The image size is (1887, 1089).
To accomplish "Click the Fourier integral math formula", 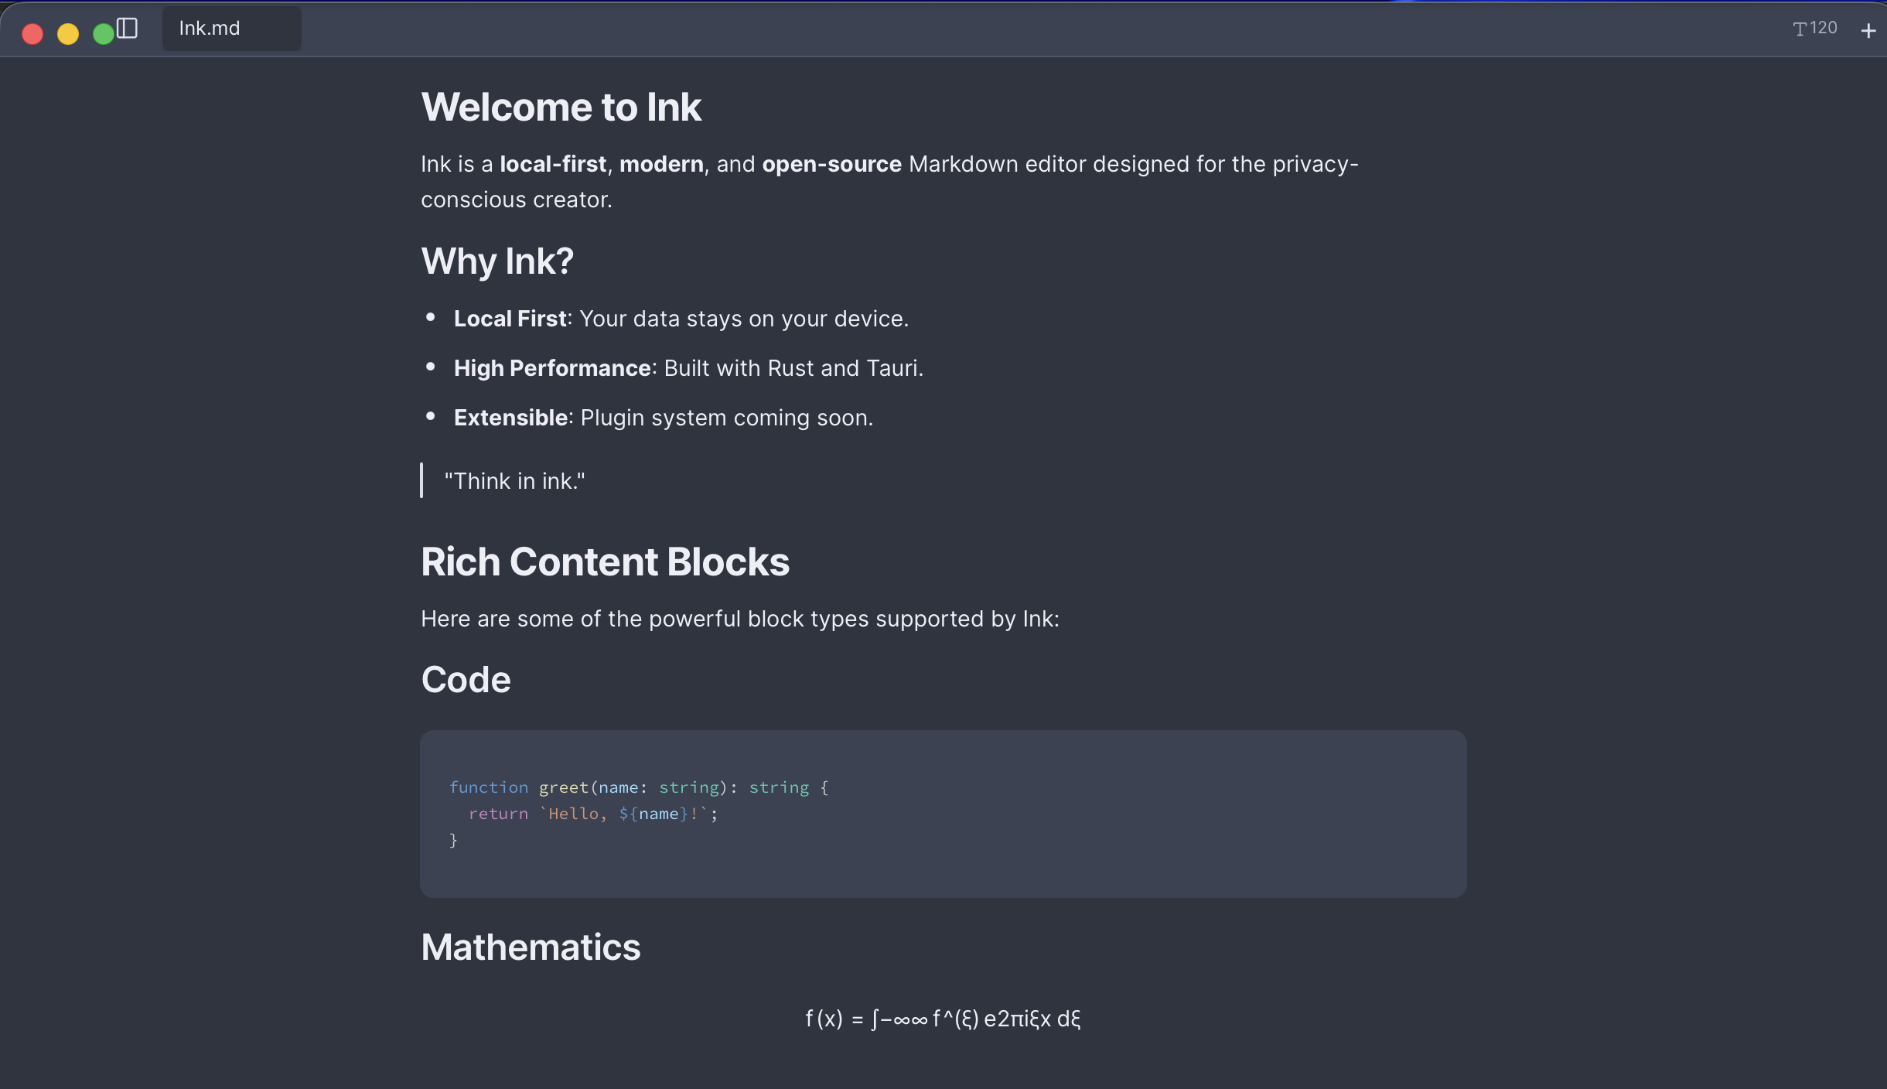I will (x=943, y=1019).
